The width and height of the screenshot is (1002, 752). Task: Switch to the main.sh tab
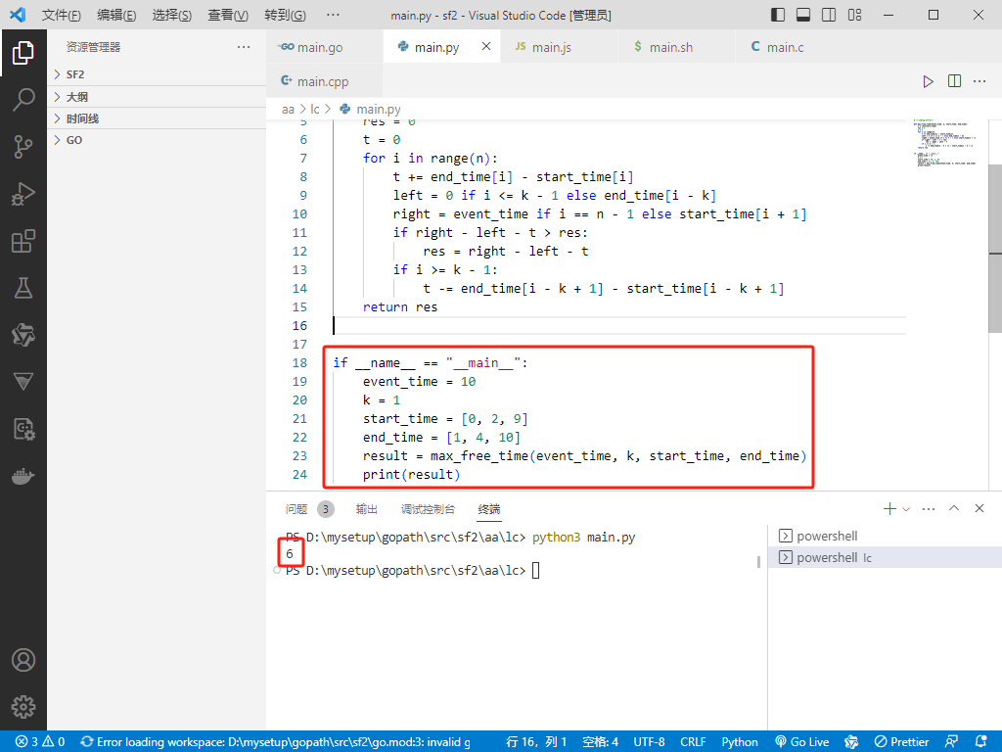(x=677, y=47)
